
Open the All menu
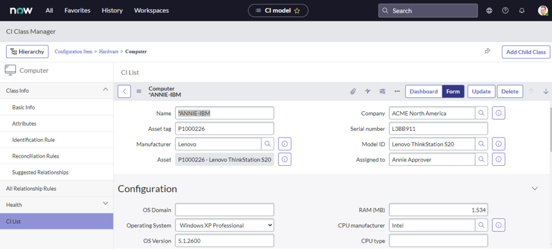49,10
